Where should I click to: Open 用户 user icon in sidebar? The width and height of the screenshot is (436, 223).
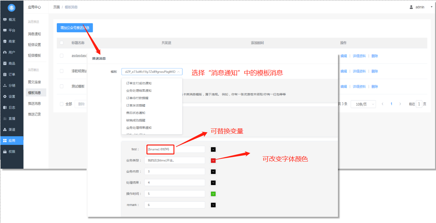tap(5, 52)
